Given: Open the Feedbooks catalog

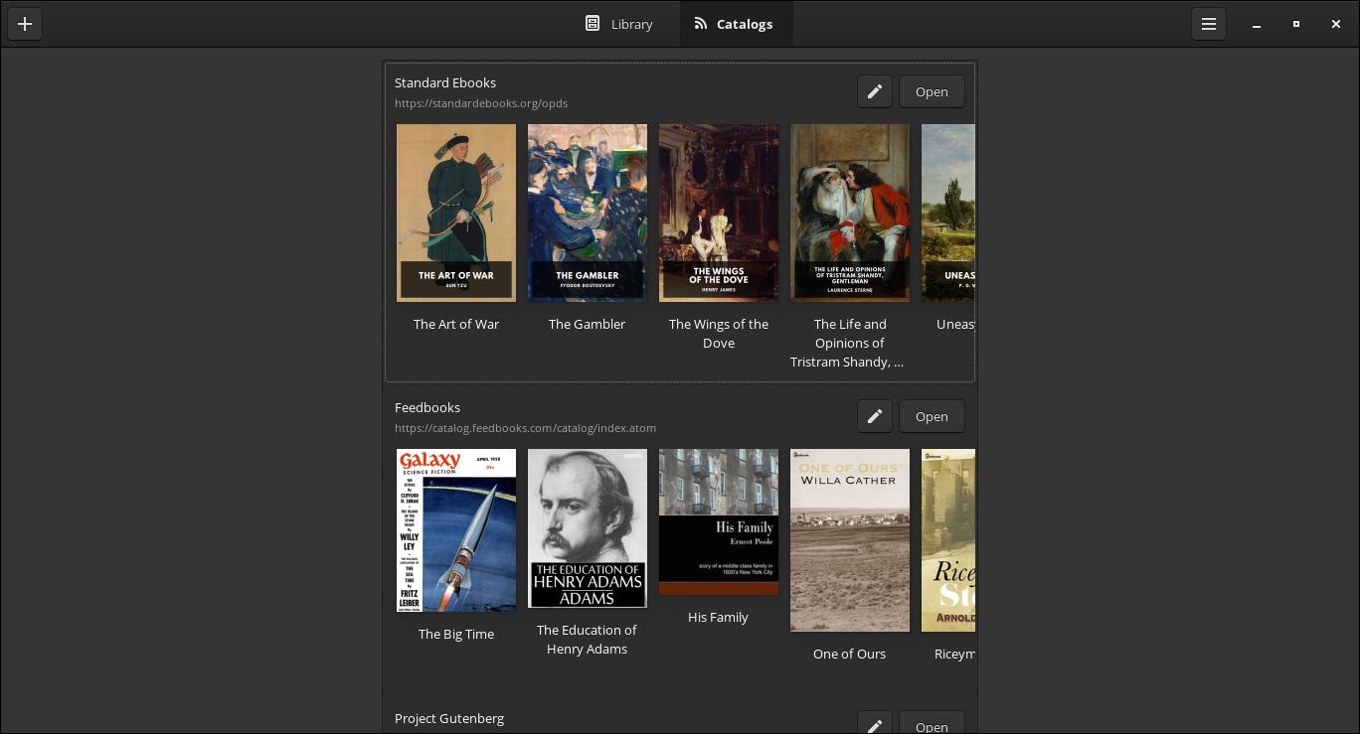Looking at the screenshot, I should 932,416.
